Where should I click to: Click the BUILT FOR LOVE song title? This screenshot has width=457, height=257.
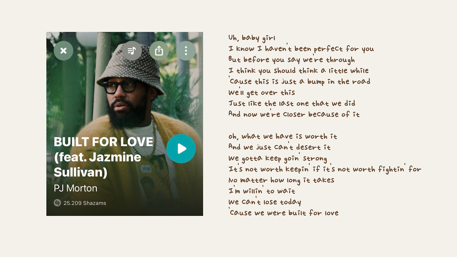pyautogui.click(x=104, y=142)
